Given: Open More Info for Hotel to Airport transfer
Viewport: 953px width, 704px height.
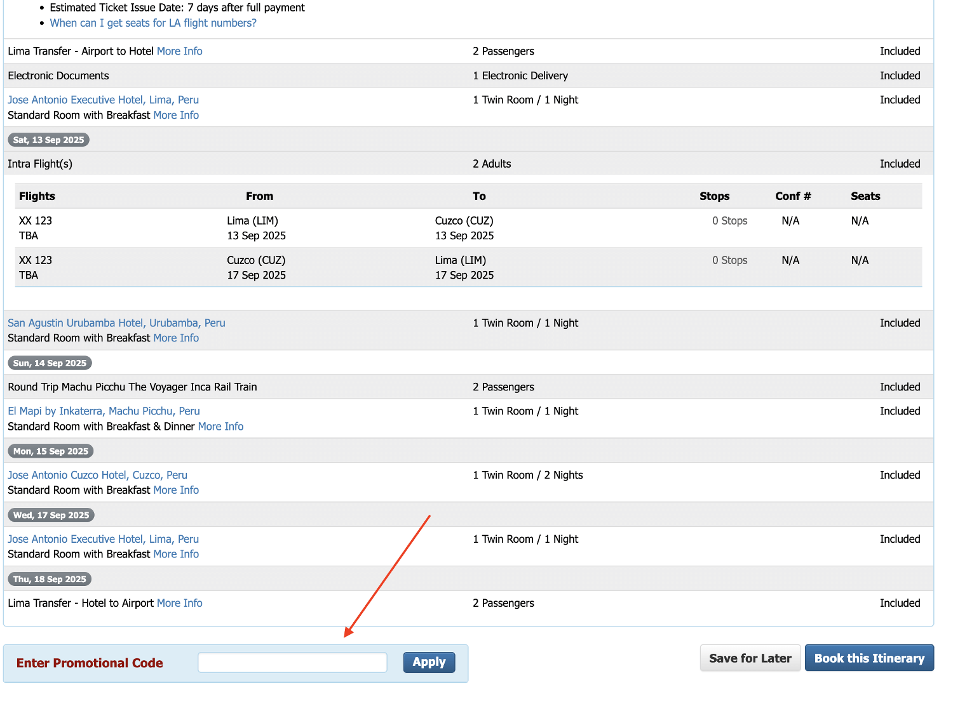Looking at the screenshot, I should pyautogui.click(x=179, y=603).
